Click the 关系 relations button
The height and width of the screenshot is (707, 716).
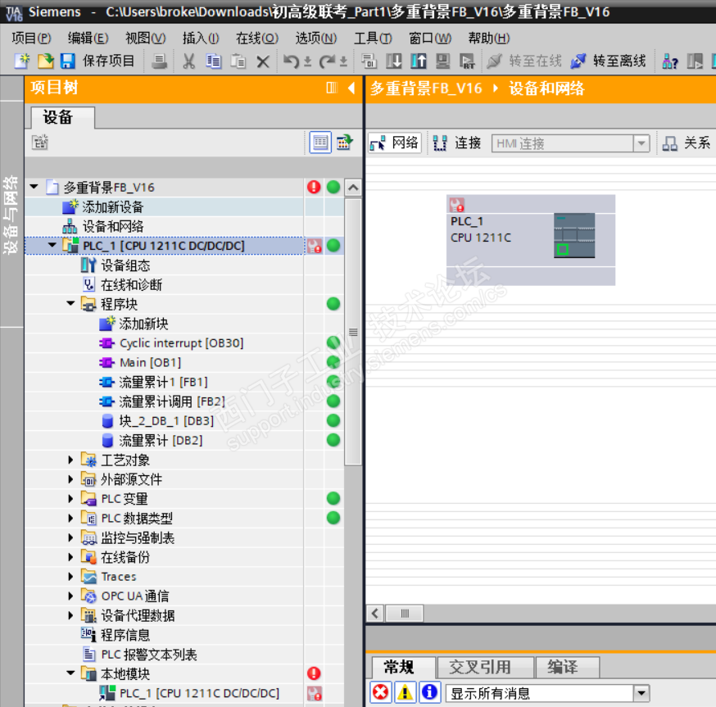point(687,143)
